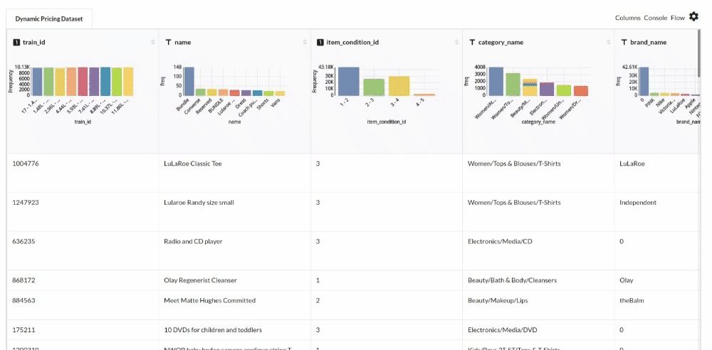Click the Independent brand cell

pyautogui.click(x=657, y=212)
